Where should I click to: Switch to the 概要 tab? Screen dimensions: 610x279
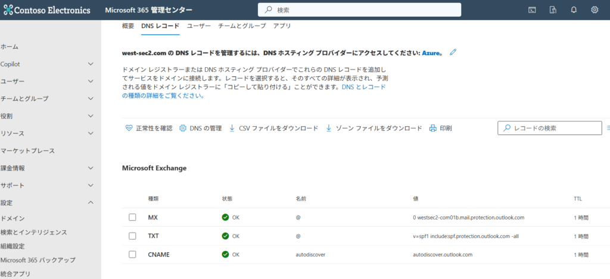(128, 26)
